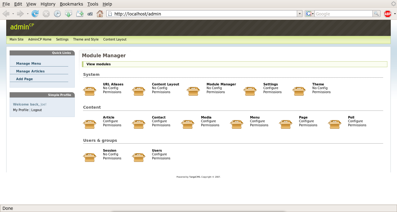Open the Forward button history dropdown arrow

pyautogui.click(x=28, y=14)
